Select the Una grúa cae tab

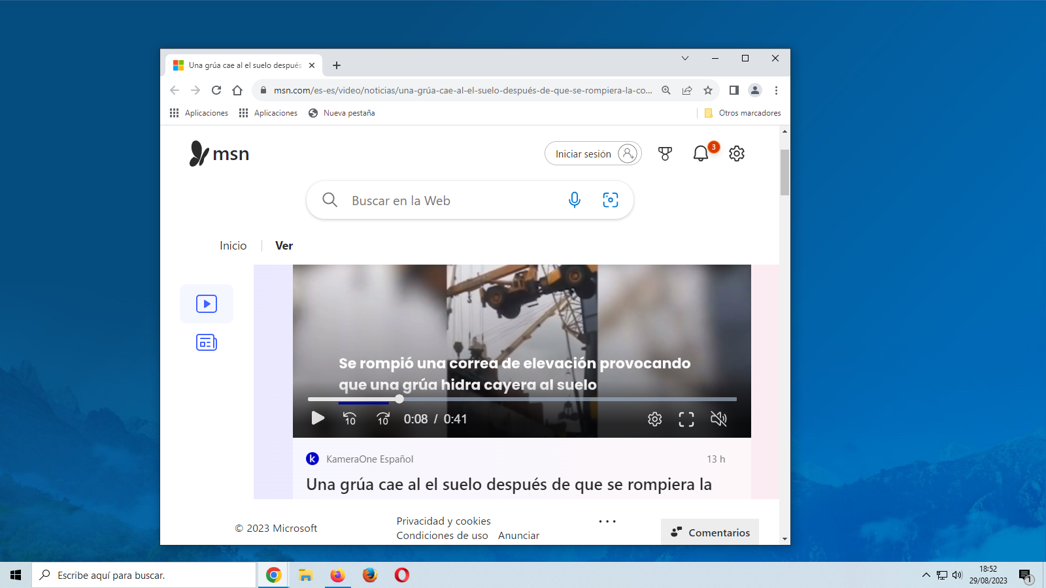point(244,65)
